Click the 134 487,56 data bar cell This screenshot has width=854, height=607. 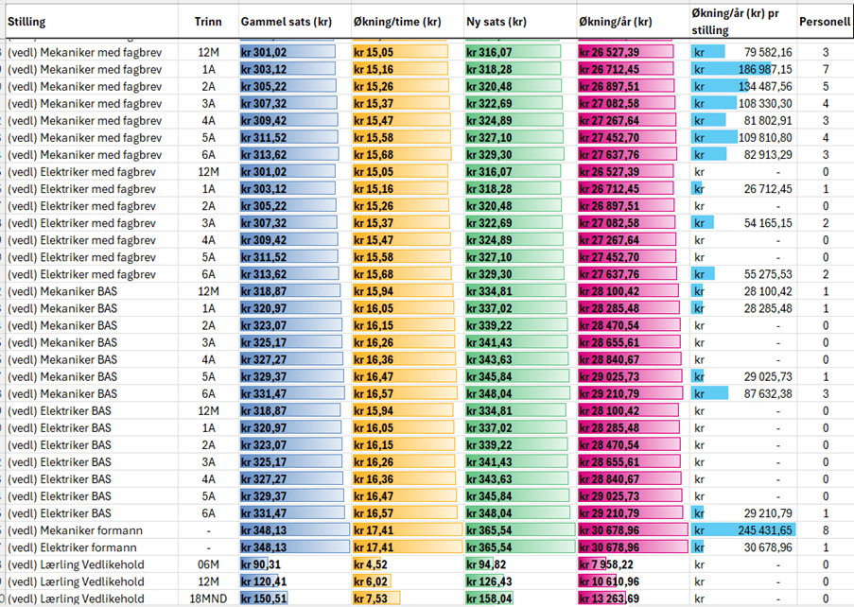click(742, 86)
